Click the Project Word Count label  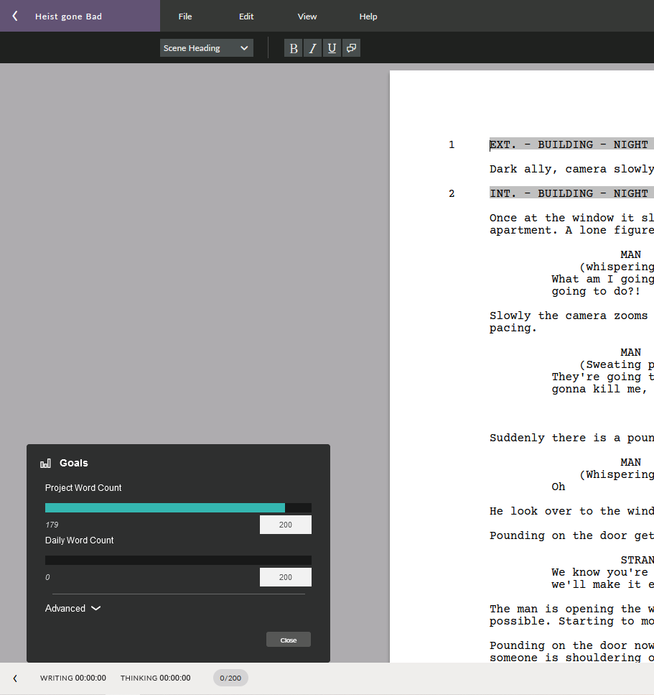click(x=83, y=487)
